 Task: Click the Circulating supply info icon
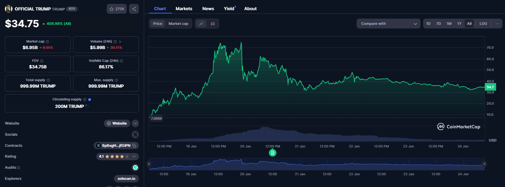point(84,99)
